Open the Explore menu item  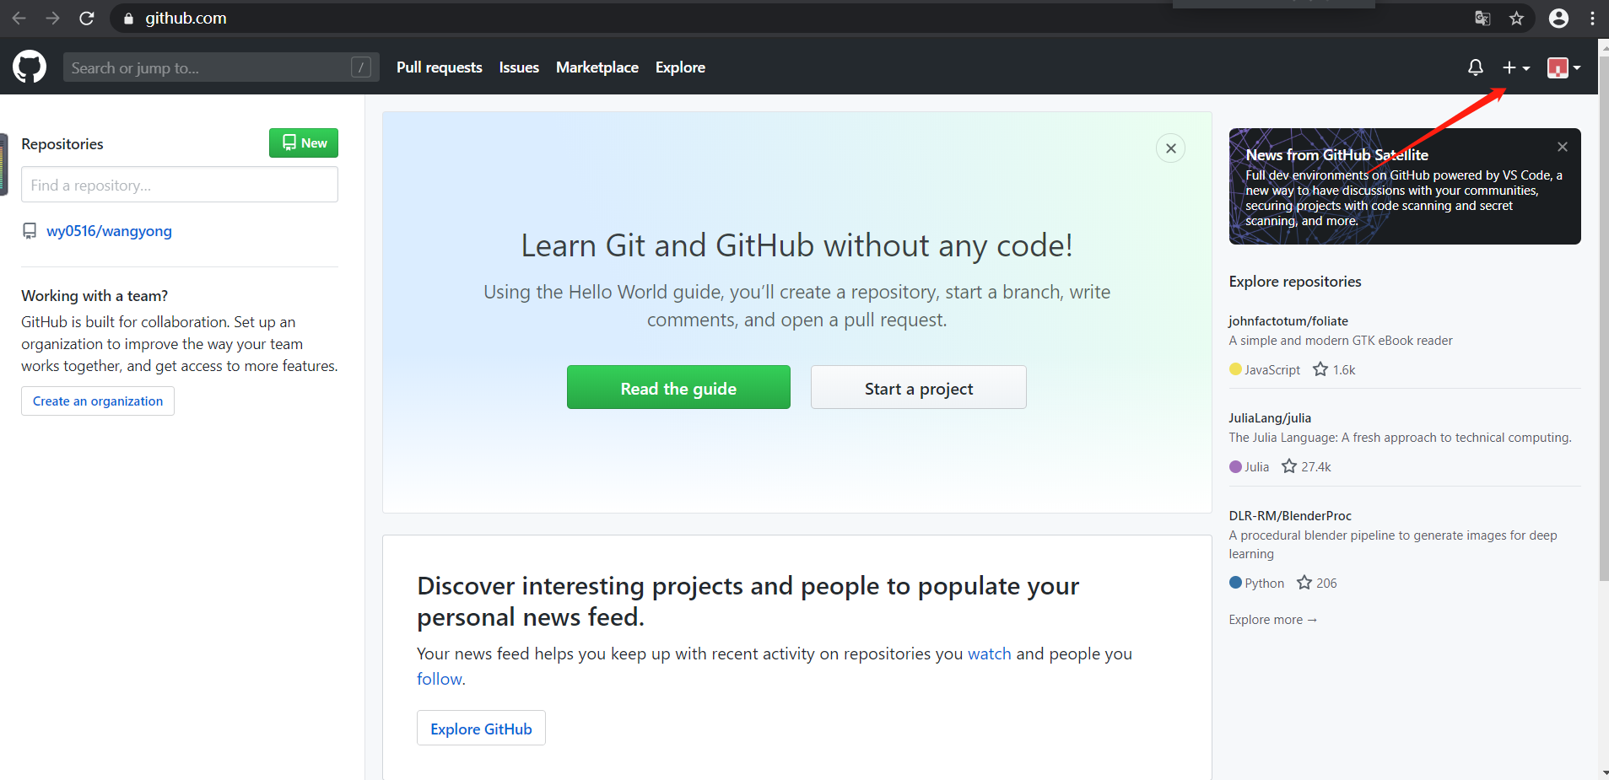pyautogui.click(x=680, y=67)
